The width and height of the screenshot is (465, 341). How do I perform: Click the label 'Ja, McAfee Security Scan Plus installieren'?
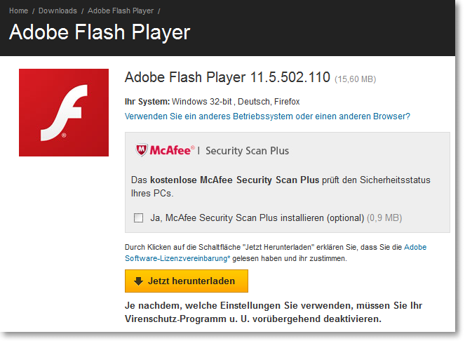pos(257,218)
